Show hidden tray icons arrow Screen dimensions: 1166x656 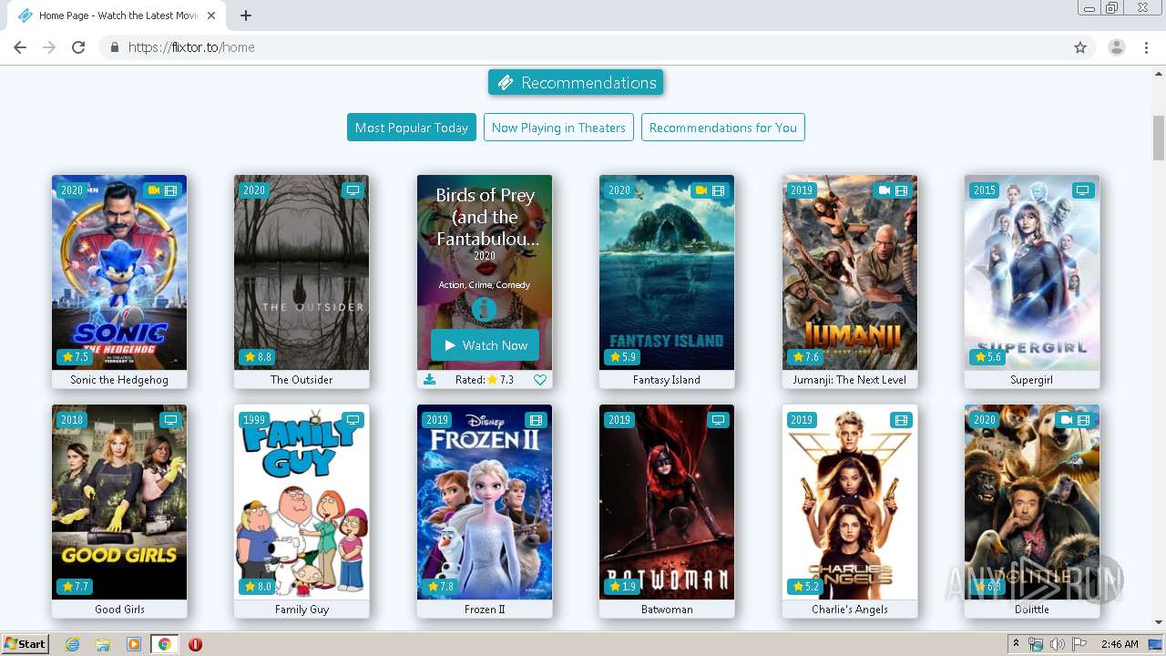[1017, 644]
